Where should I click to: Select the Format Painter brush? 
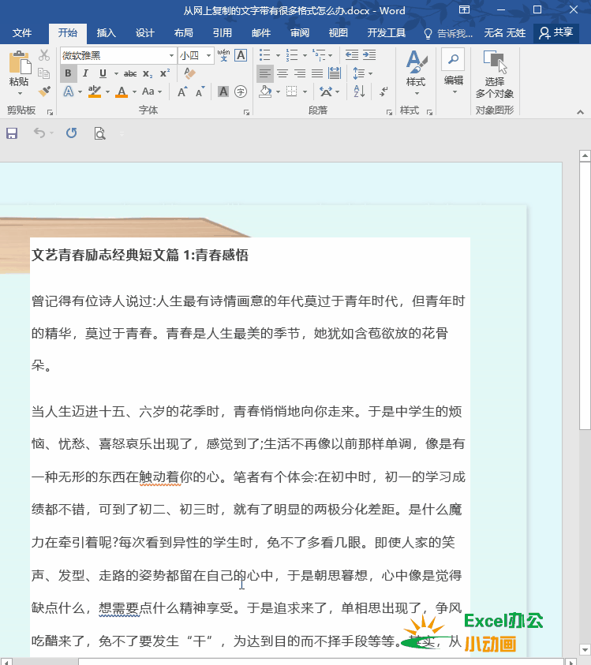(x=44, y=92)
